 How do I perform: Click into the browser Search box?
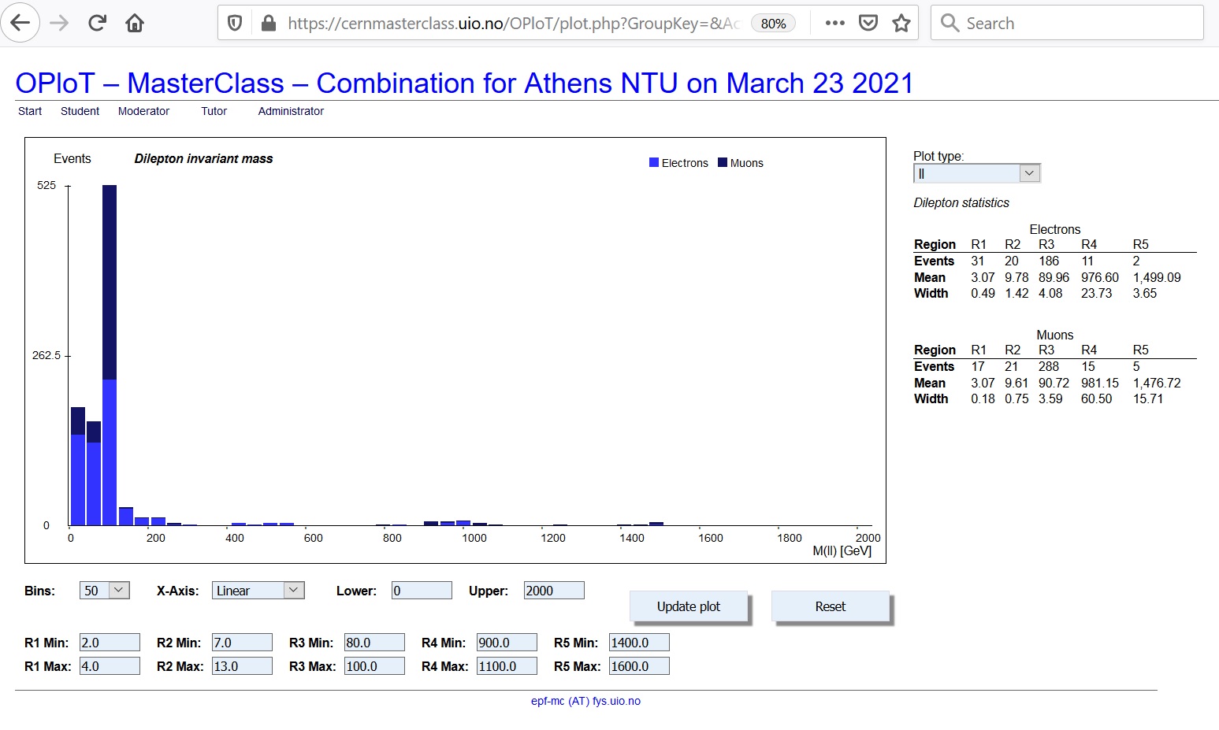click(1067, 23)
